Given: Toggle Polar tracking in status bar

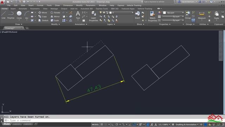Looking at the screenshot, I should click(117, 125).
